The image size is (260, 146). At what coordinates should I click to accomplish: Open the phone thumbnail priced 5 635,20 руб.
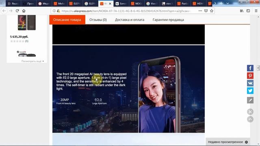tap(27, 23)
